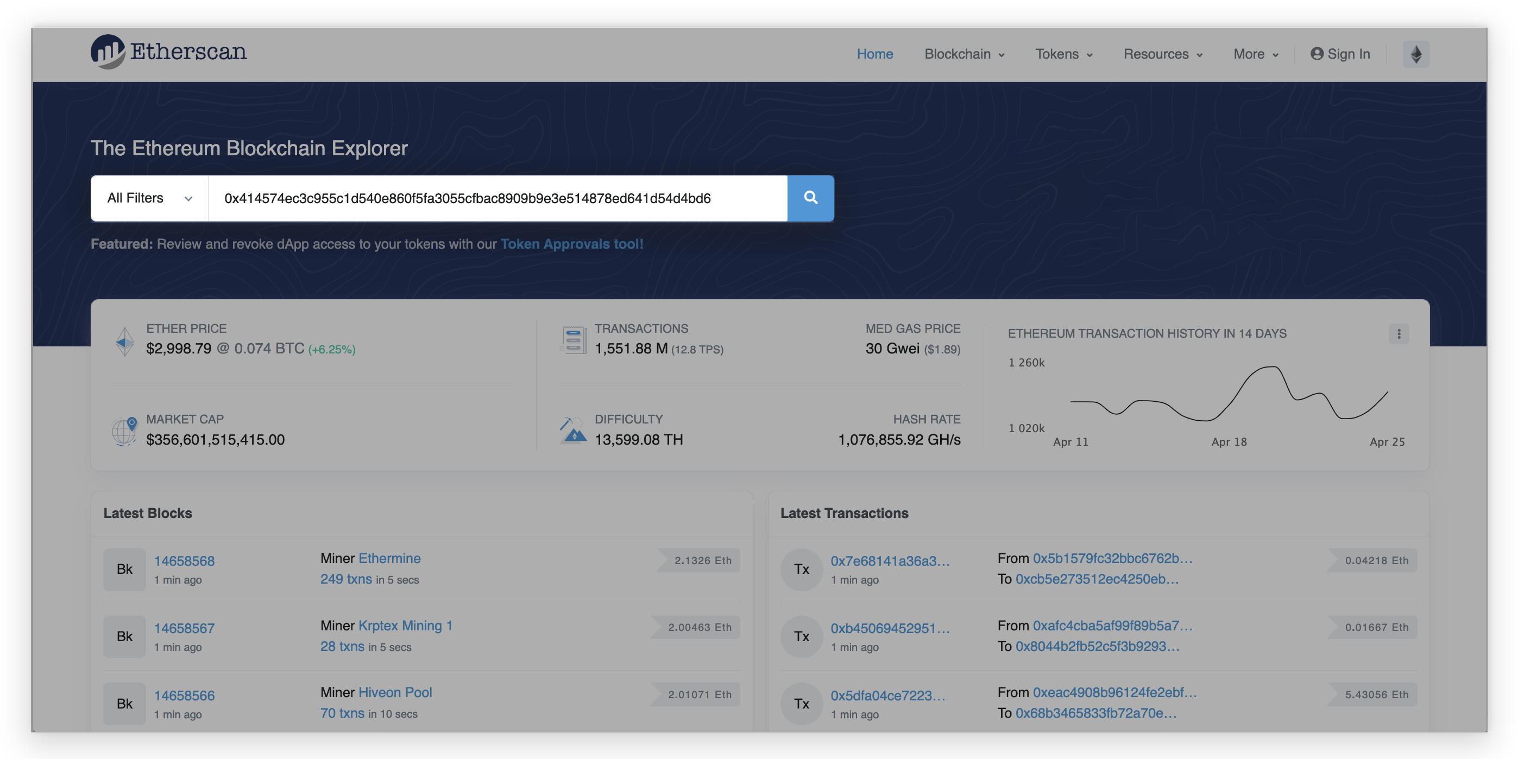Click Tx icon for 0x7e68141a36a3 transaction
Image resolution: width=1518 pixels, height=759 pixels.
802,569
